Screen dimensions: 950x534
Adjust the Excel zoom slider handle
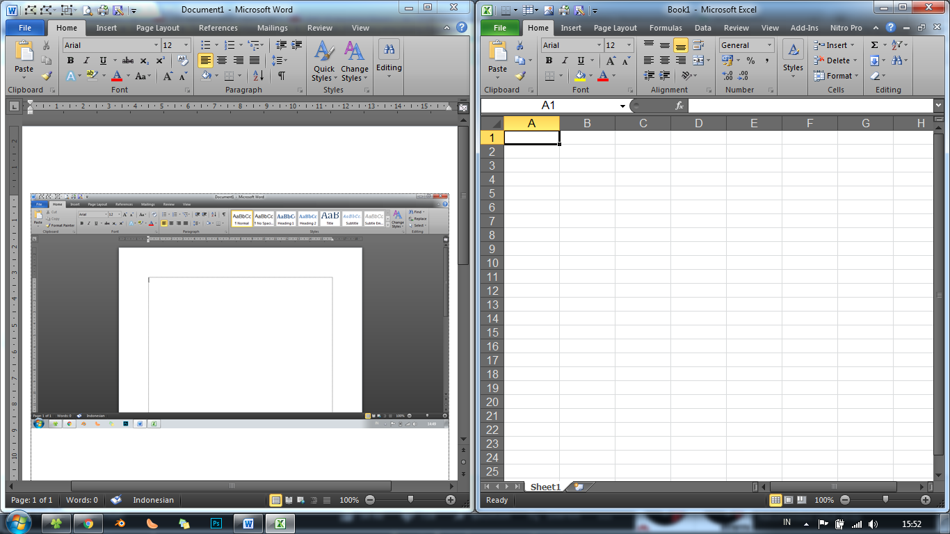pyautogui.click(x=885, y=499)
